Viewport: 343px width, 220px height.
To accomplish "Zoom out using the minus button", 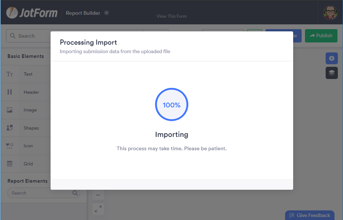I will [x=98, y=195].
